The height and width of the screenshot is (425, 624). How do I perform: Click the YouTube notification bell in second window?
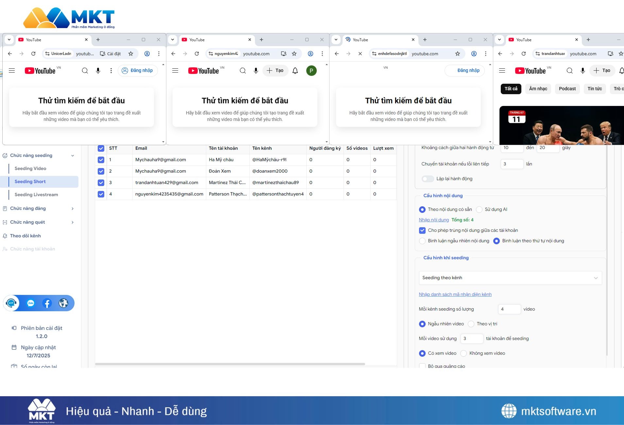point(295,71)
